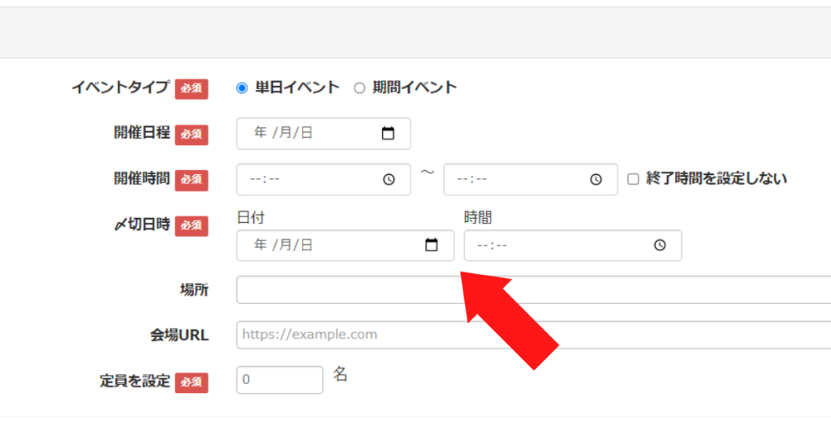Click the 会場URL field label
Image resolution: width=831 pixels, height=436 pixels.
[x=179, y=335]
